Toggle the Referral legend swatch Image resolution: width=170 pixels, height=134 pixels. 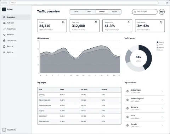(x=158, y=48)
